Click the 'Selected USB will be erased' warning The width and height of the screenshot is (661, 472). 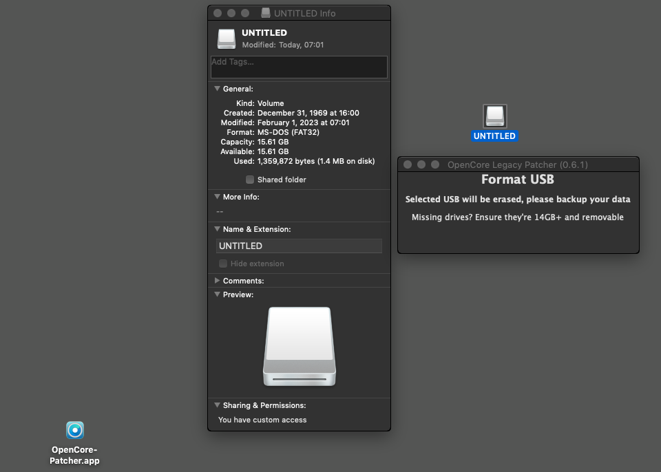click(518, 200)
